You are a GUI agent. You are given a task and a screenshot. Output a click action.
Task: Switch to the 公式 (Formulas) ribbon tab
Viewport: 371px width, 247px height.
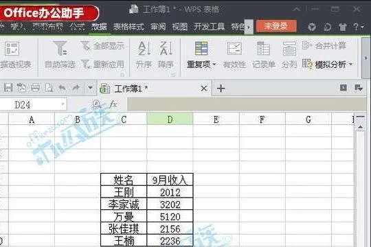pyautogui.click(x=77, y=27)
